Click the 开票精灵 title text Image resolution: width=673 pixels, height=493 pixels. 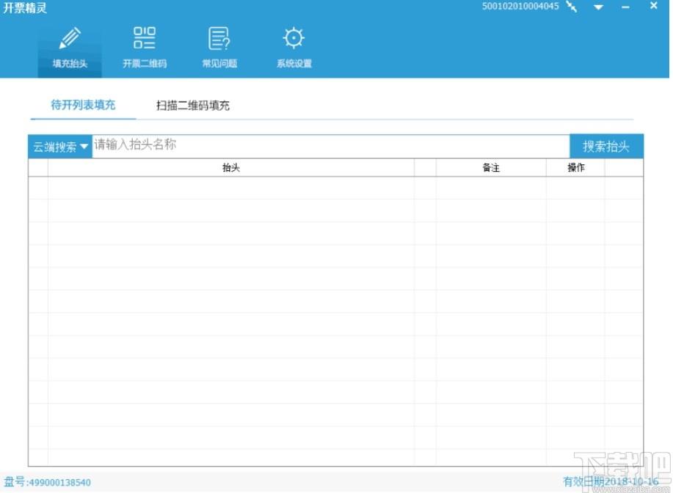pos(25,8)
